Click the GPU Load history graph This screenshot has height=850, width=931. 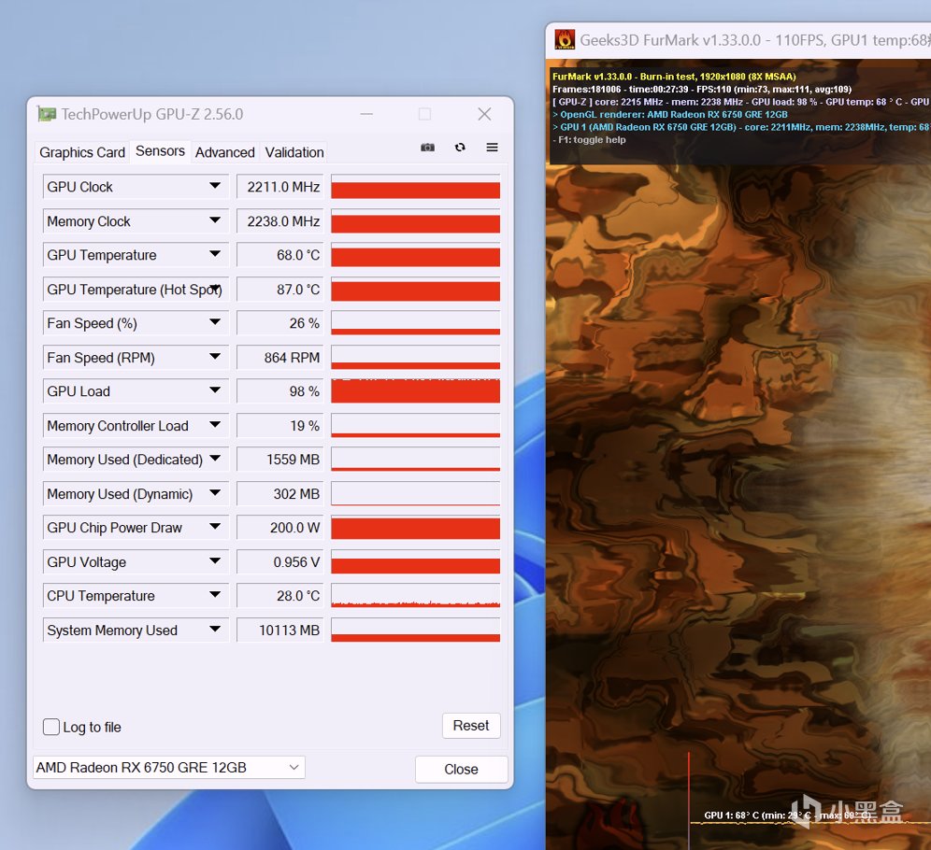pyautogui.click(x=416, y=390)
